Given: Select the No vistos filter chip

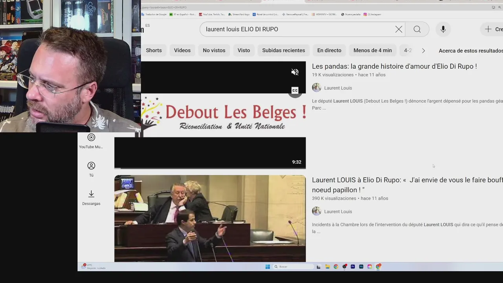Looking at the screenshot, I should coord(214,50).
